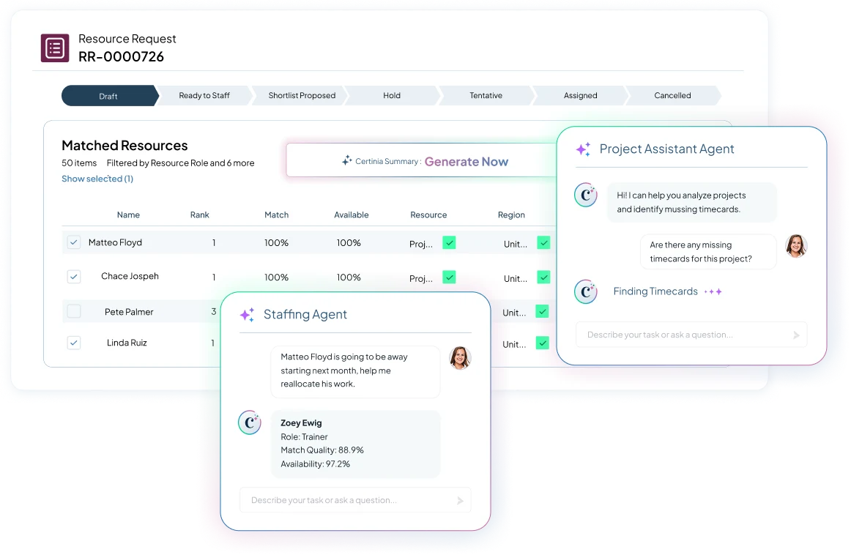Screen dimensions: 851x555
Task: Click the sparkle icon beside Staffing Agent
Action: (248, 315)
